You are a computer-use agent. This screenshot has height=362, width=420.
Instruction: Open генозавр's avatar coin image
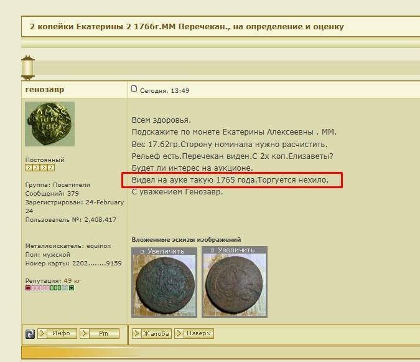pyautogui.click(x=50, y=125)
